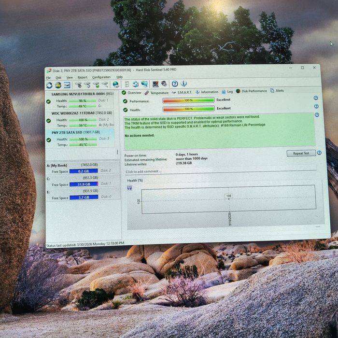Click green check icon beside SAMSUNG disk
The height and width of the screenshot is (338, 338).
click(x=48, y=101)
